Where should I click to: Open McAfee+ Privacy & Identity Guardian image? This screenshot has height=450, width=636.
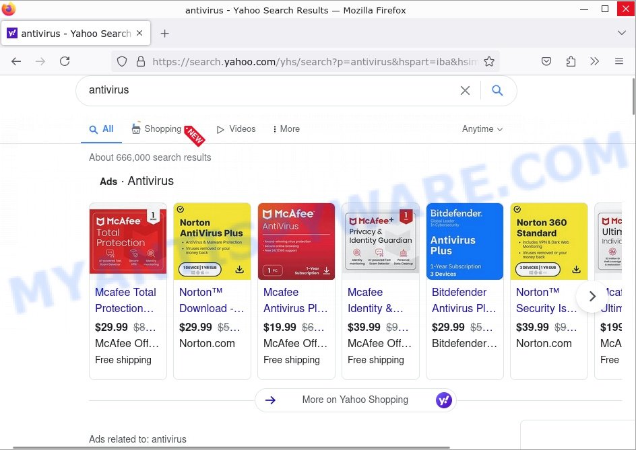click(x=381, y=241)
